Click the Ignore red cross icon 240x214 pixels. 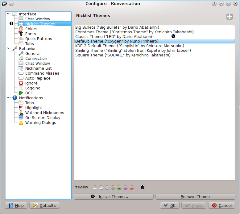tap(21, 83)
